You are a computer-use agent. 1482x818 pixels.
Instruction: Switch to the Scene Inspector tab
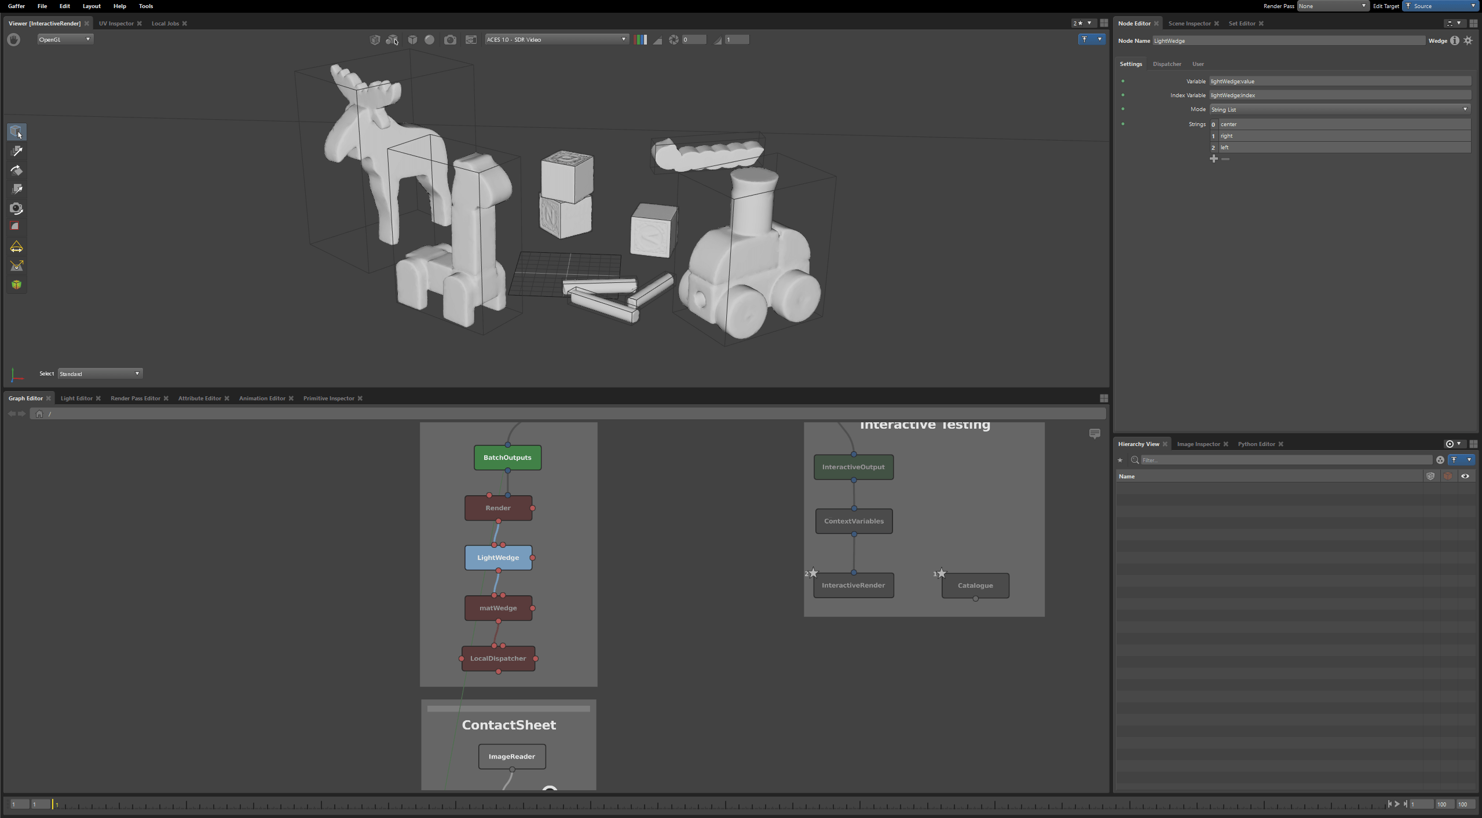click(x=1190, y=23)
